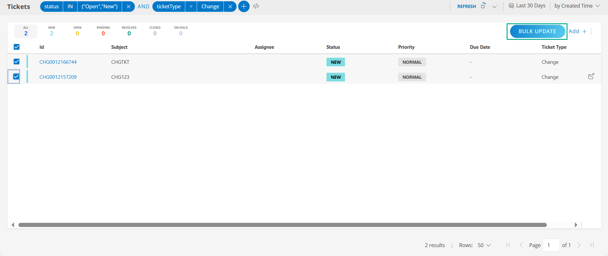Click the REFRESH link
This screenshot has height=256, width=608.
pyautogui.click(x=466, y=6)
